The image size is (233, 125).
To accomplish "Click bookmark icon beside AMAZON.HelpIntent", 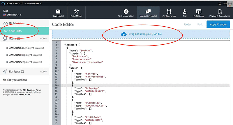I will pos(7,55).
